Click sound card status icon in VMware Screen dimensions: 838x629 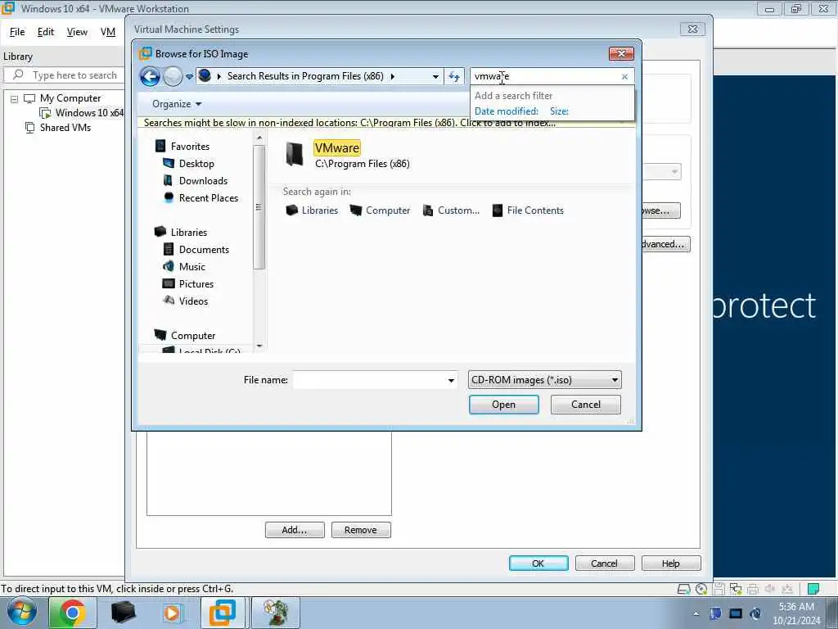[770, 589]
